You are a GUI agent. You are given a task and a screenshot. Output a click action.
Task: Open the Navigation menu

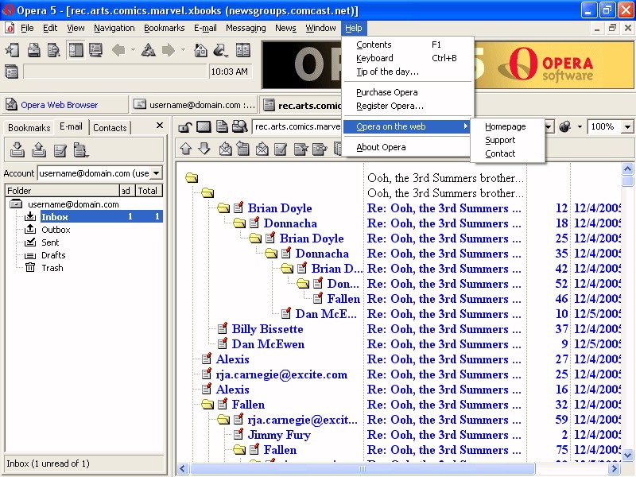(x=114, y=28)
